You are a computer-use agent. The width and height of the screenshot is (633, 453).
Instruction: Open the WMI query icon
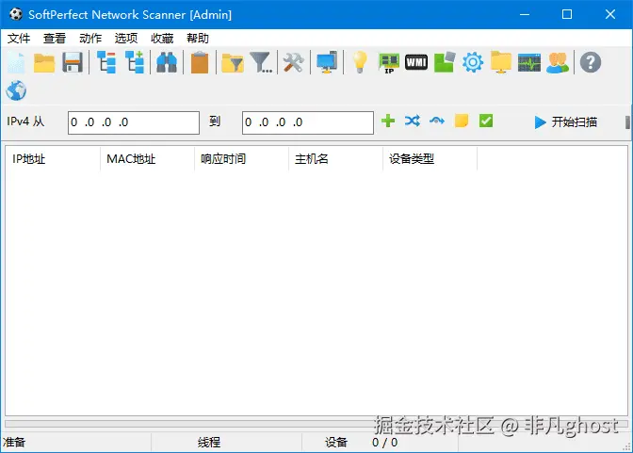[416, 62]
